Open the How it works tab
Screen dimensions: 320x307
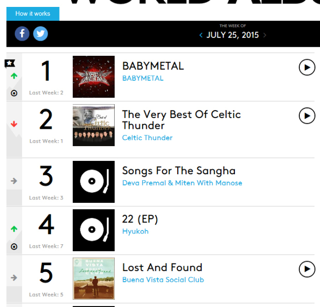(33, 14)
